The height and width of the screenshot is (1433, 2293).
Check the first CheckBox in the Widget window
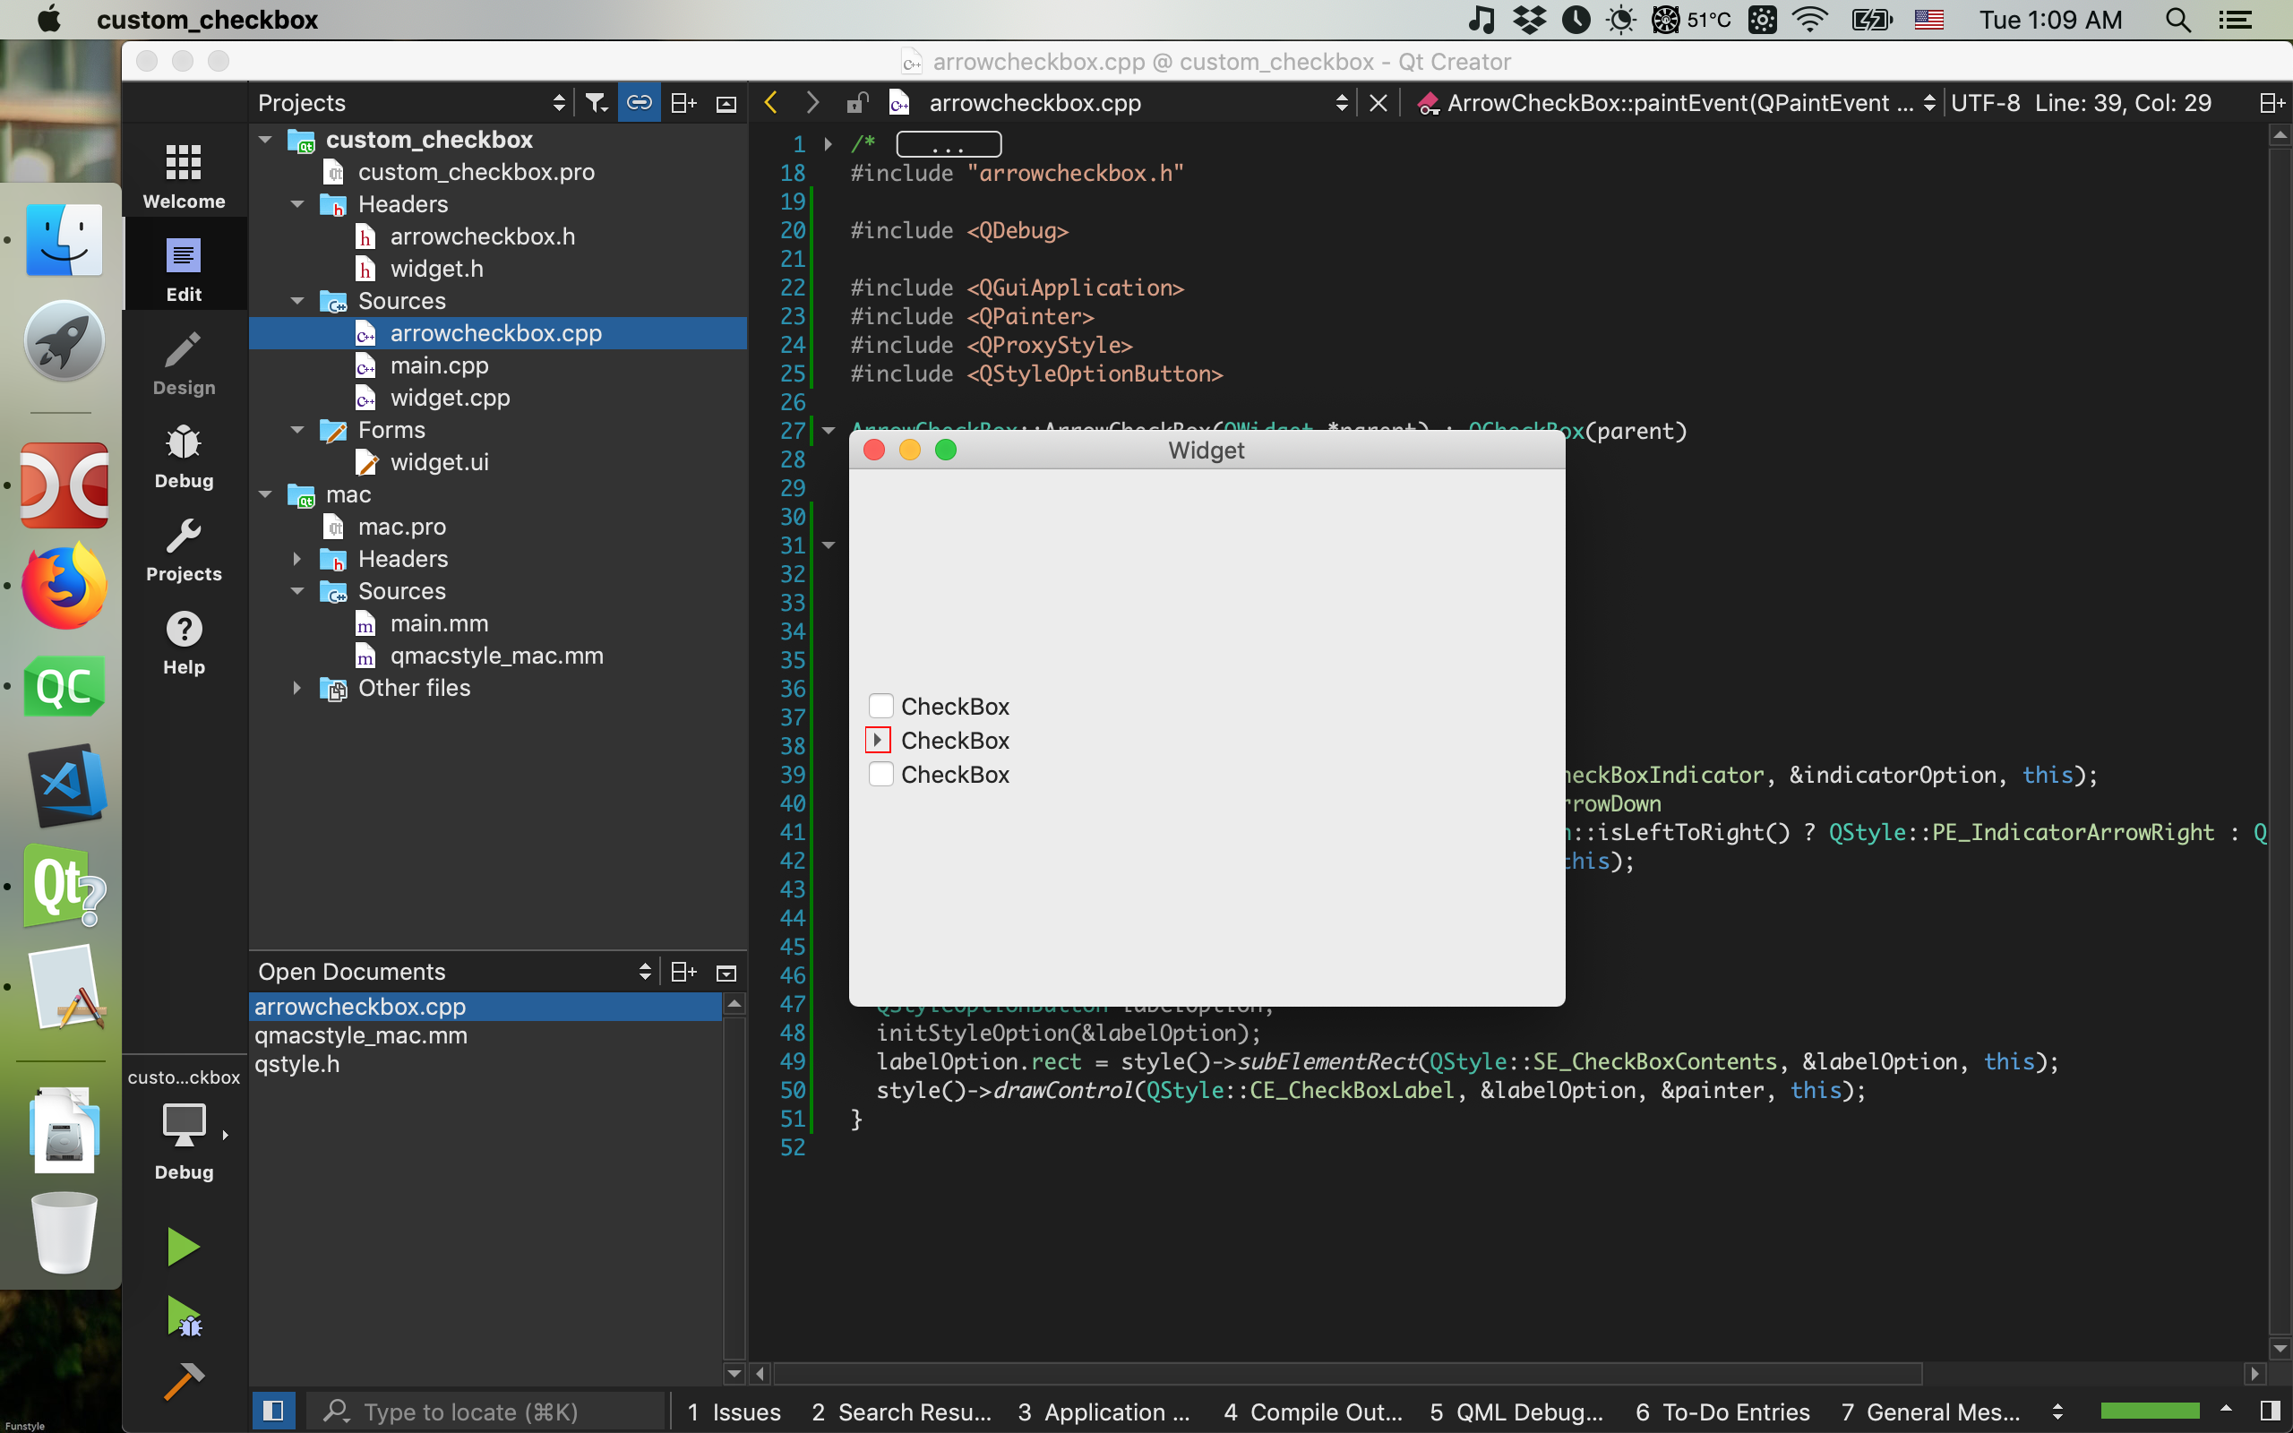point(880,705)
